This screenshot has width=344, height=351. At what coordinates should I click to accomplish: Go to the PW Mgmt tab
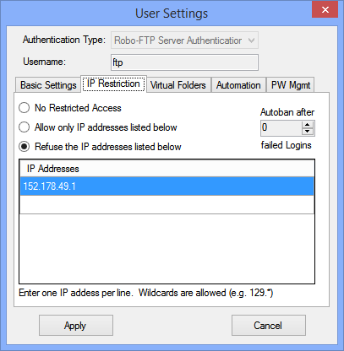point(291,85)
